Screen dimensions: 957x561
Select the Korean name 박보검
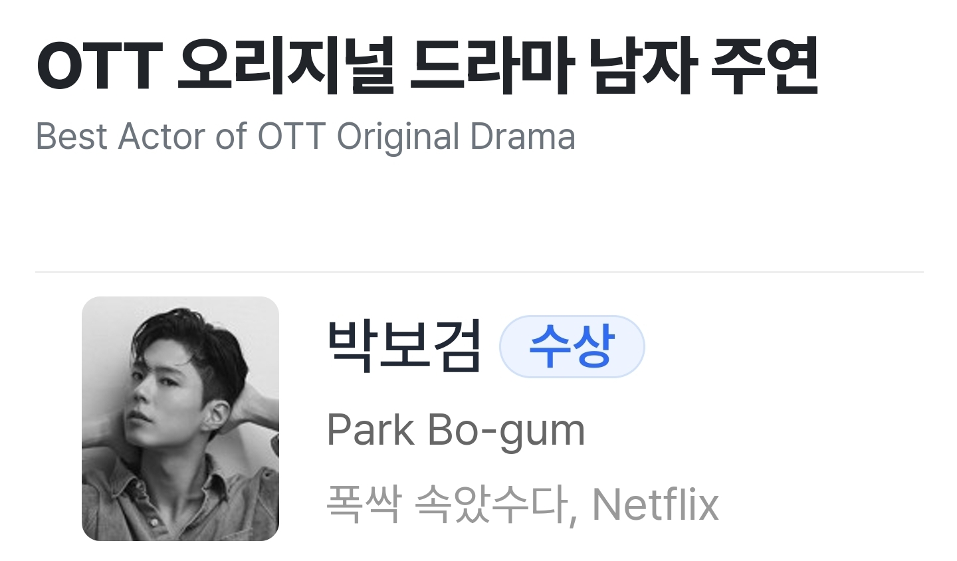404,346
